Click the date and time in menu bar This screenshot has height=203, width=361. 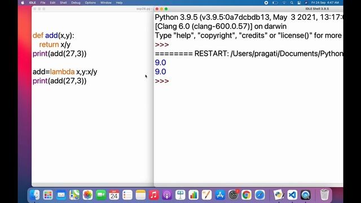325,3
